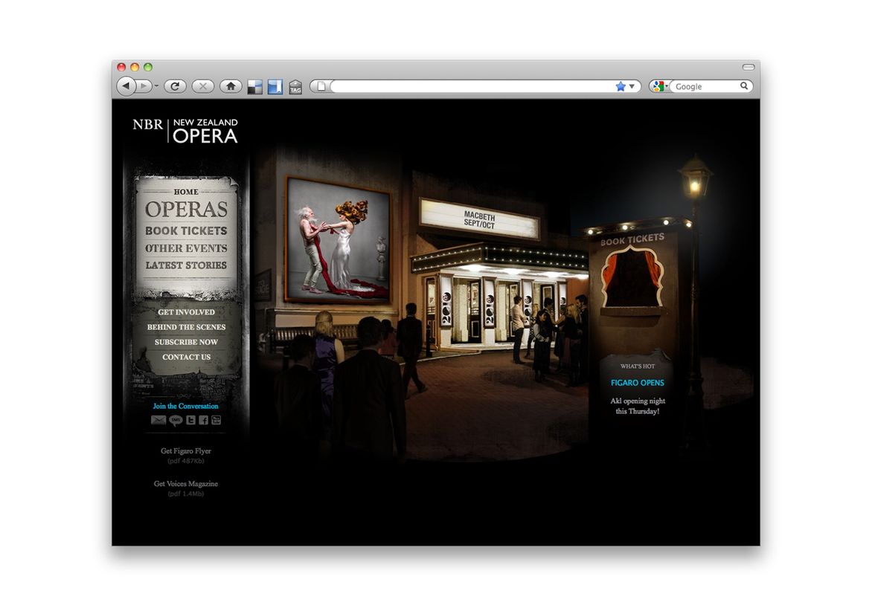This screenshot has width=872, height=614.
Task: Expand the back/forward history dropdown arrow
Action: [156, 87]
